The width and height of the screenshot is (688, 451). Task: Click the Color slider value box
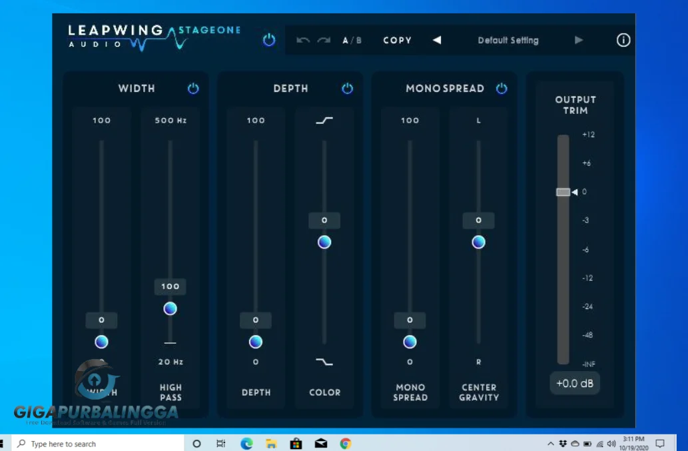[x=324, y=221]
